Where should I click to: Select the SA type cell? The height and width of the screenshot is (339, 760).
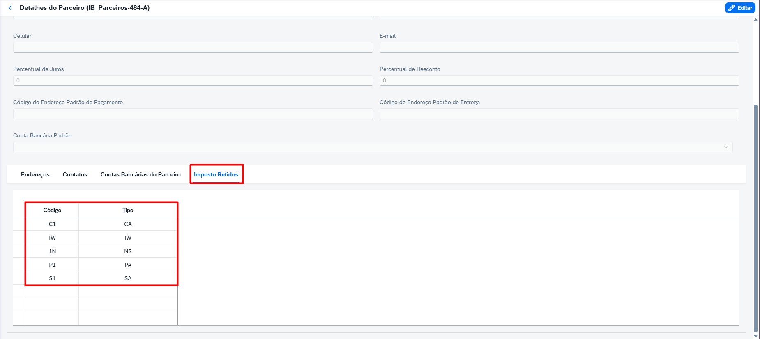pyautogui.click(x=128, y=278)
